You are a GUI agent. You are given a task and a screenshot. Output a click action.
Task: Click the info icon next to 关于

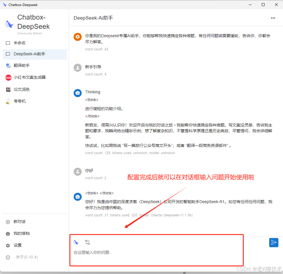[8, 257]
